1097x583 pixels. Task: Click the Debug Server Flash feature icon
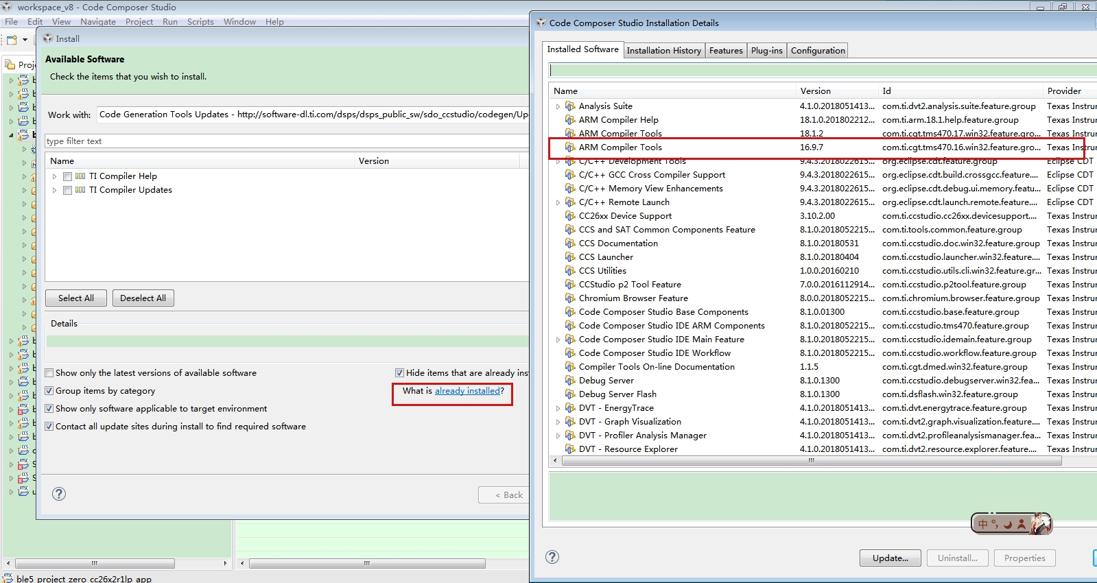[570, 394]
